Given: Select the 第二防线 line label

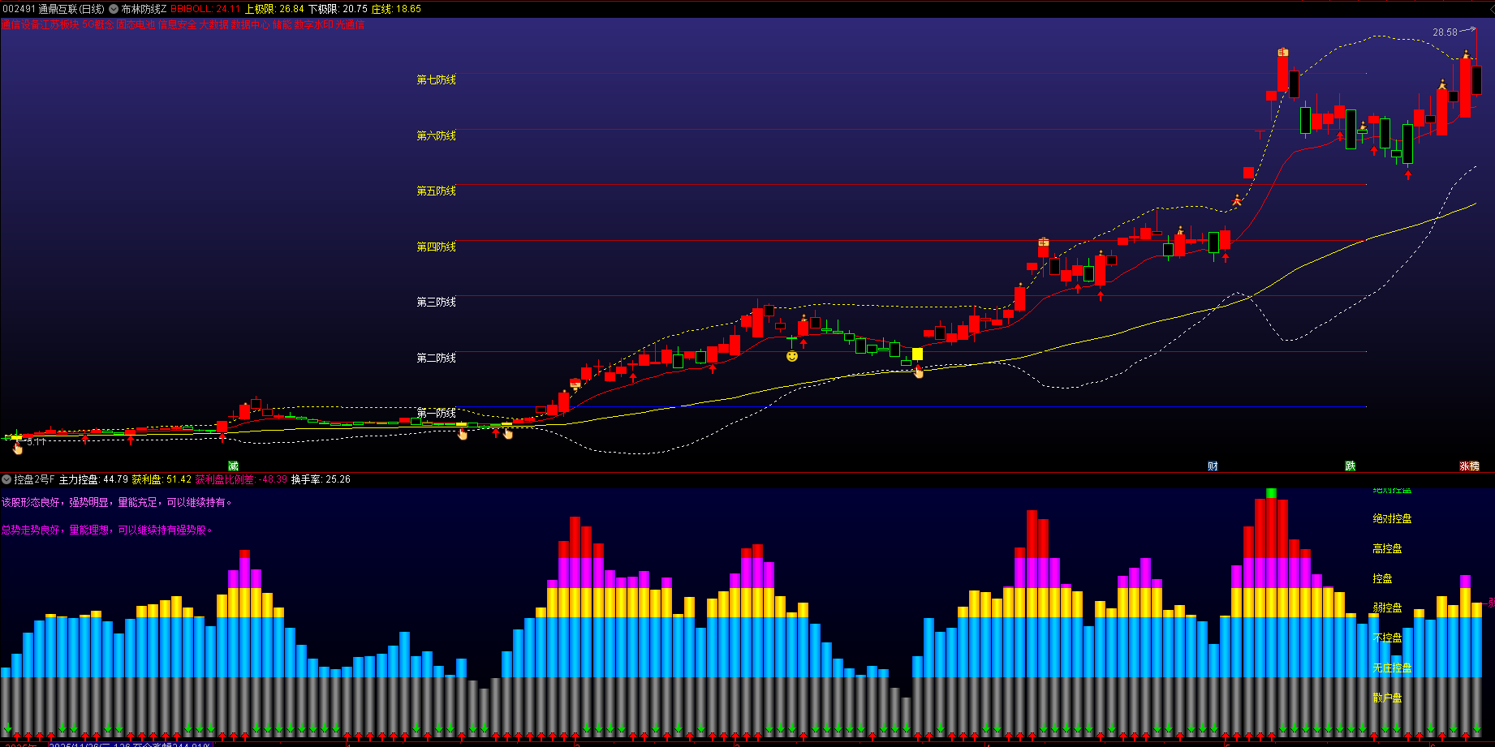Looking at the screenshot, I should [437, 358].
